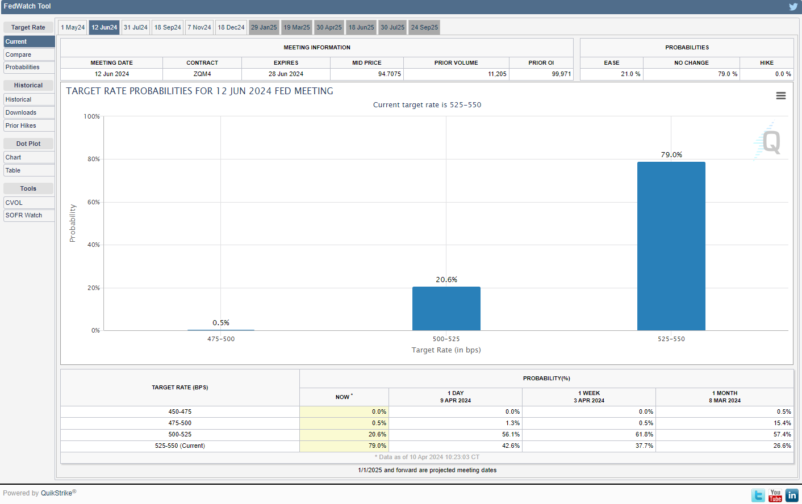
Task: Click the Twitter icon in footer
Action: pos(758,495)
